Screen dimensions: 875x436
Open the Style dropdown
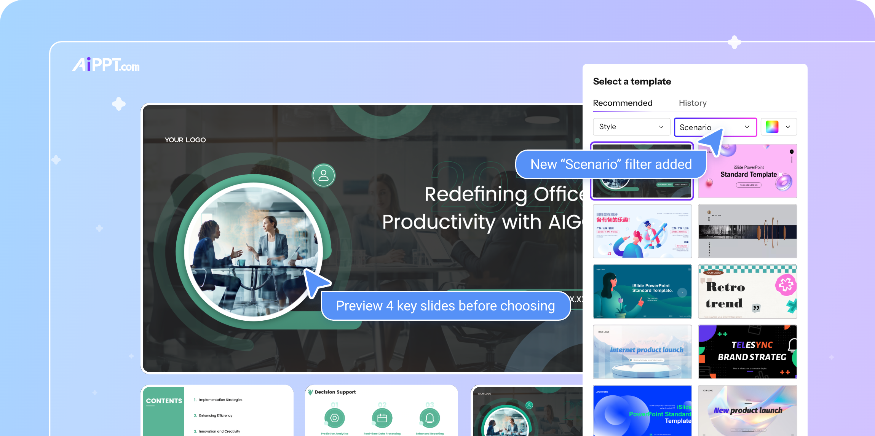[x=631, y=127]
